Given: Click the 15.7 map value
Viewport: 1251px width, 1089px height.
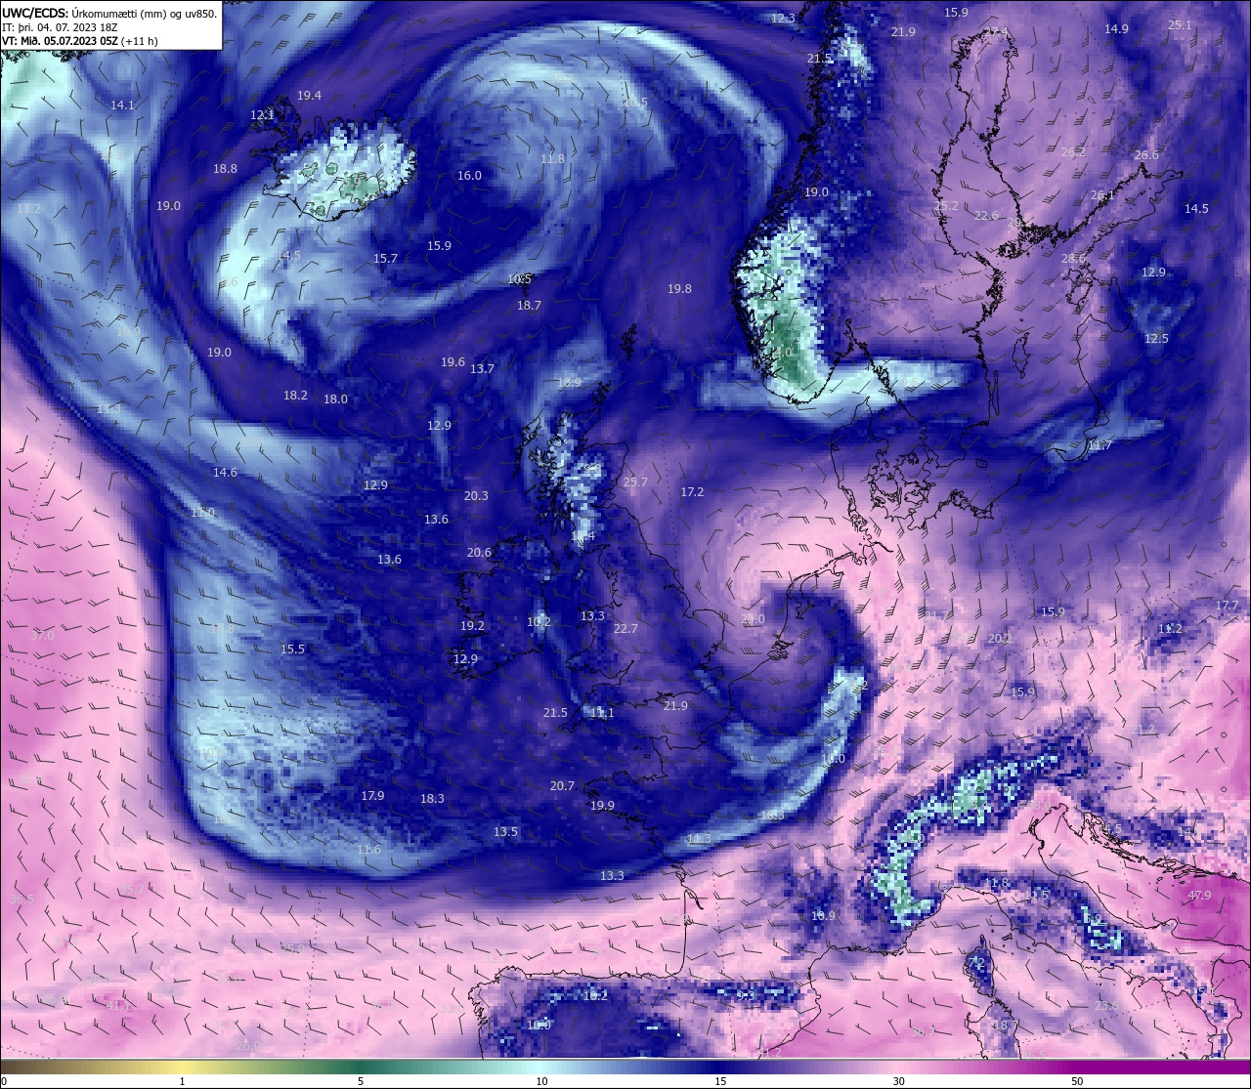Looking at the screenshot, I should coord(385,258).
